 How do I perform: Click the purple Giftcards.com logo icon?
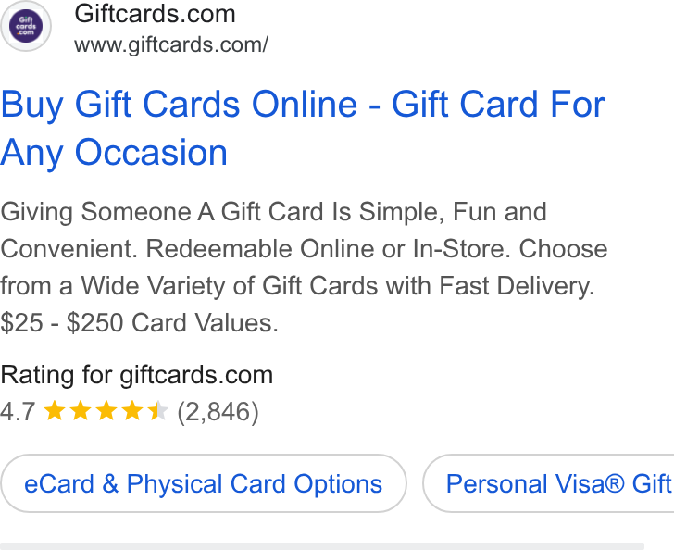26,26
